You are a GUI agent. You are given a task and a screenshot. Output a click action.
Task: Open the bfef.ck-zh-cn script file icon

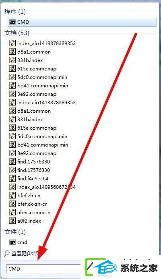point(12,204)
